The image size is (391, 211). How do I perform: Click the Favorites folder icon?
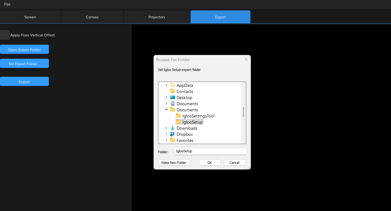pyautogui.click(x=173, y=140)
